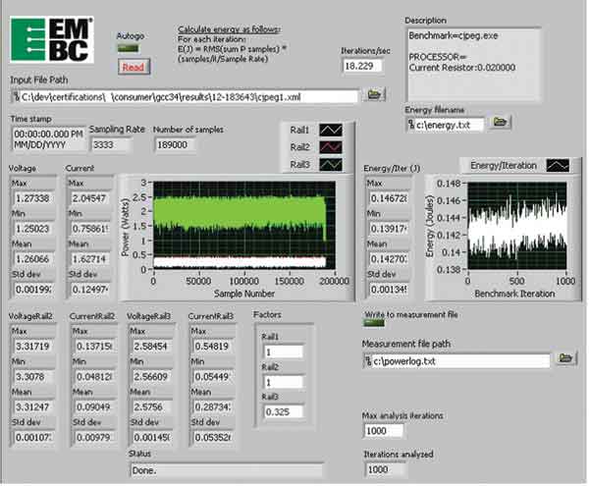Click the red Read button
This screenshot has width=589, height=486.
pos(134,67)
